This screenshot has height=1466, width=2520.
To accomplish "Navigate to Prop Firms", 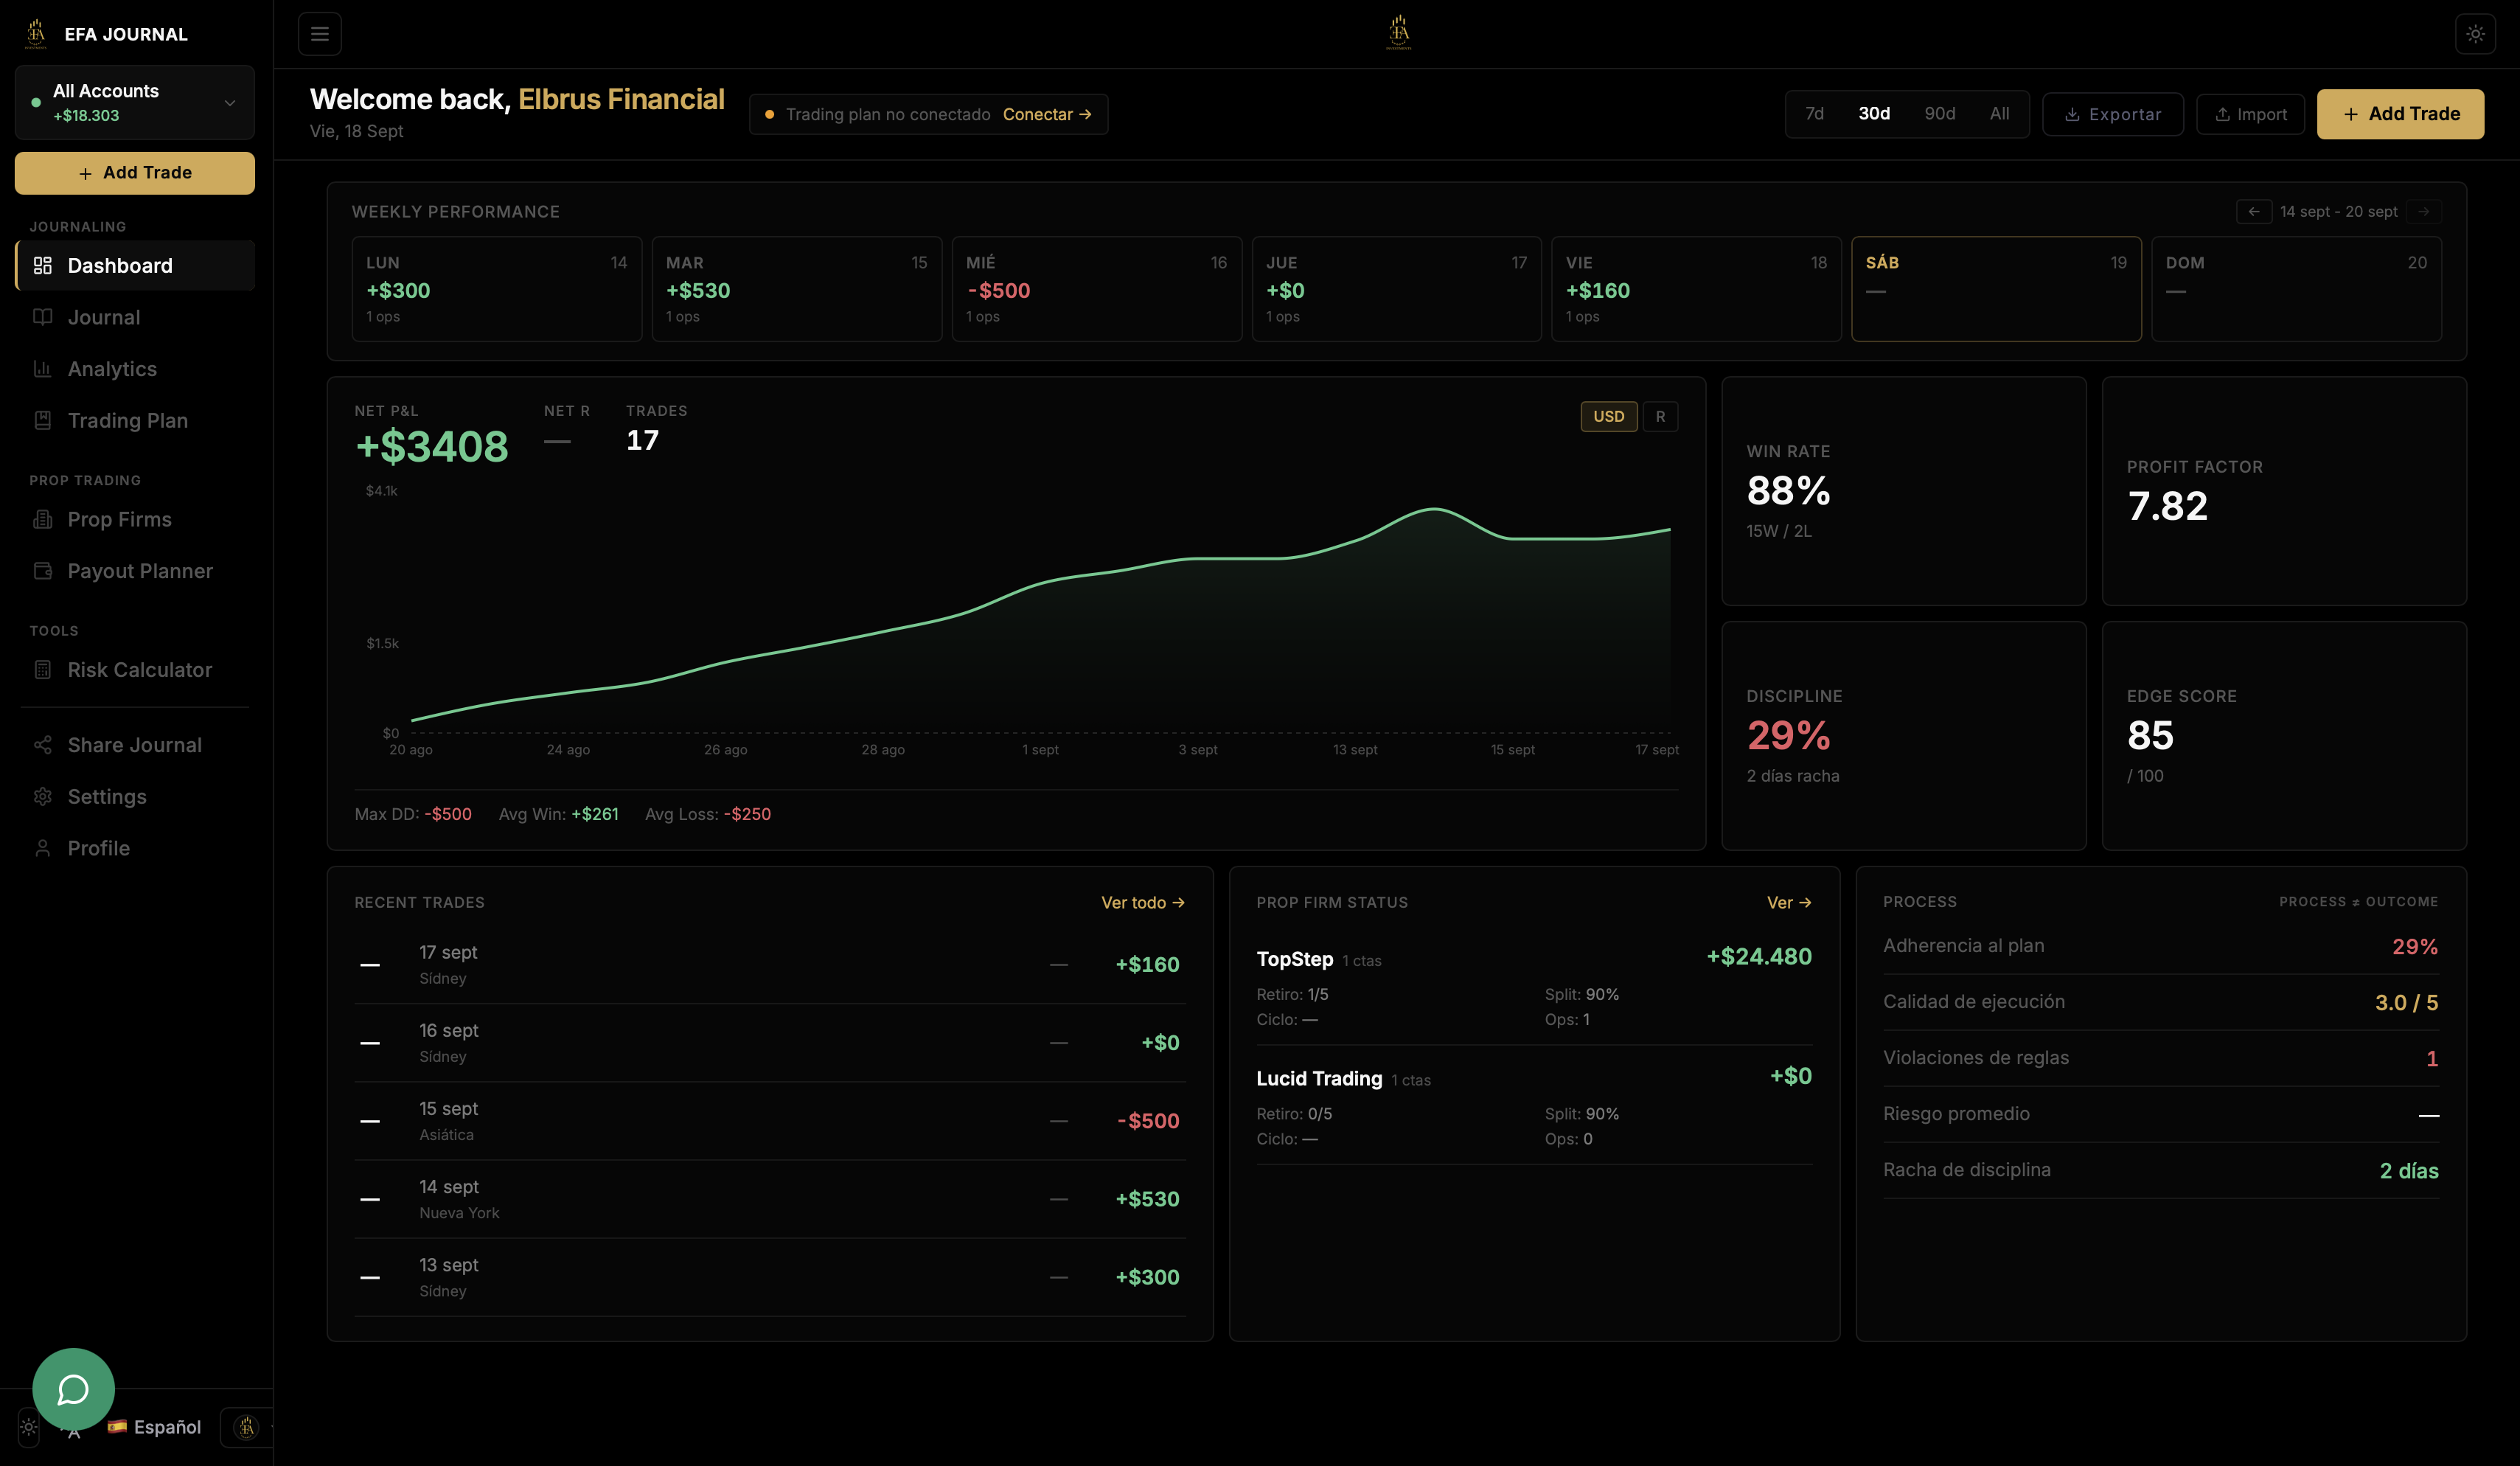I will 135,519.
